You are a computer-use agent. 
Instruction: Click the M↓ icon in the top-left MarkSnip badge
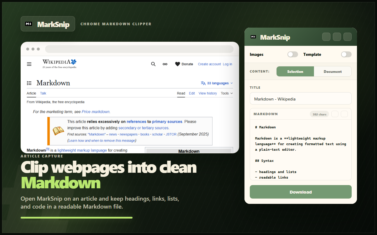(29, 24)
